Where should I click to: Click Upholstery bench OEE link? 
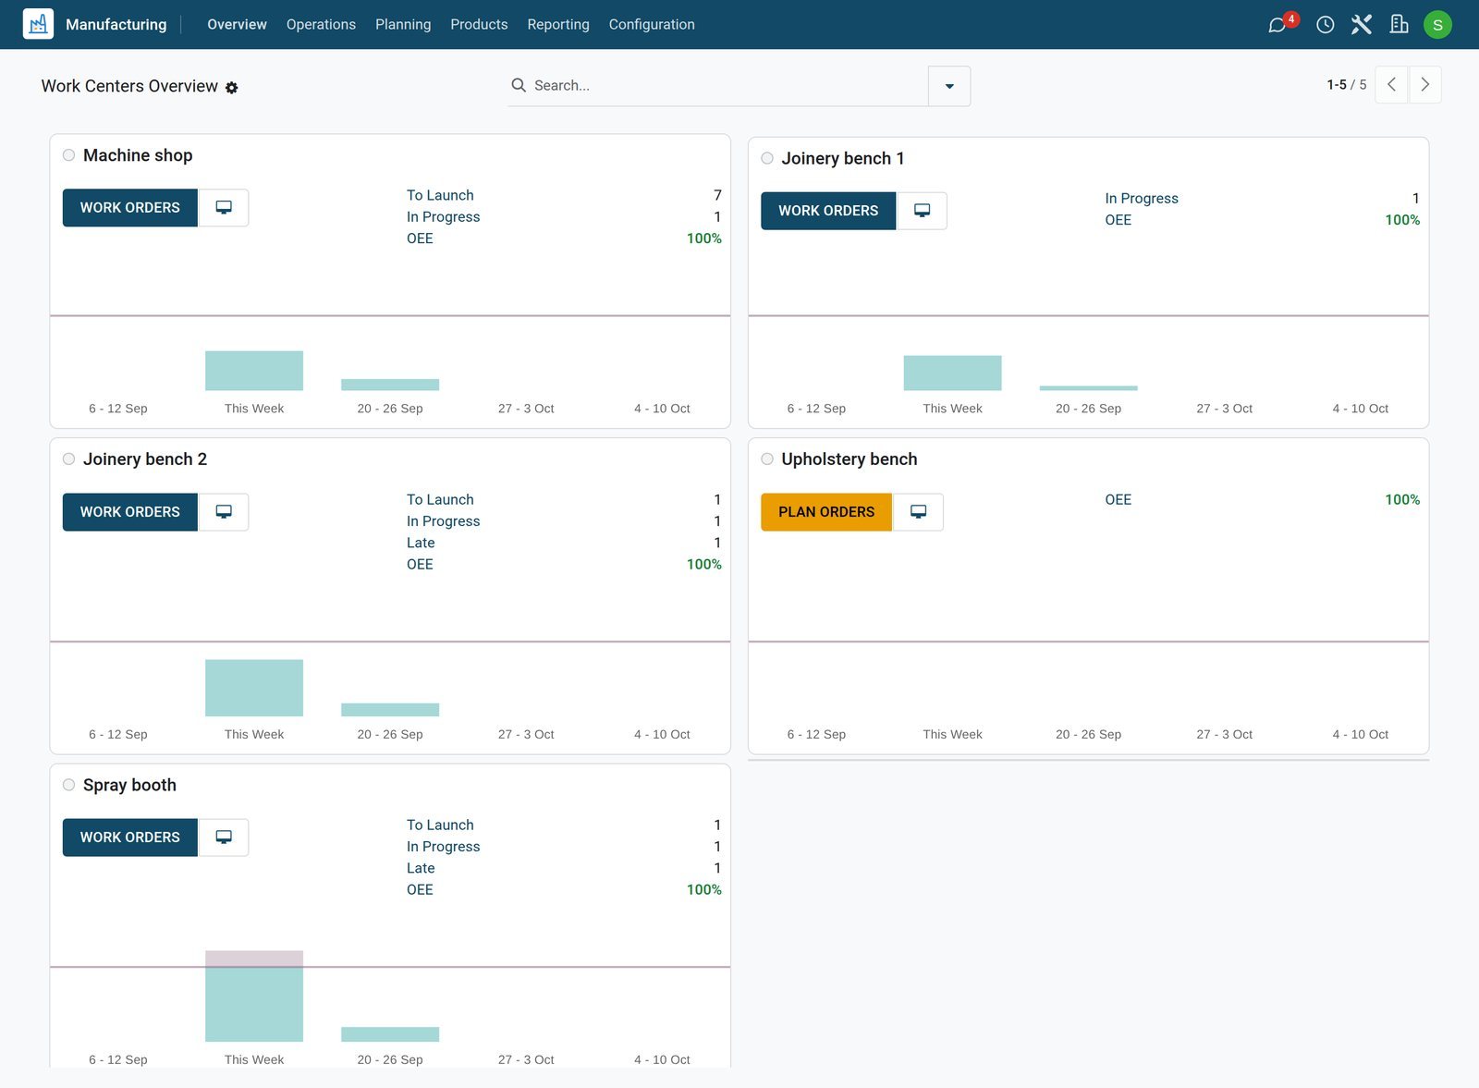1118,500
